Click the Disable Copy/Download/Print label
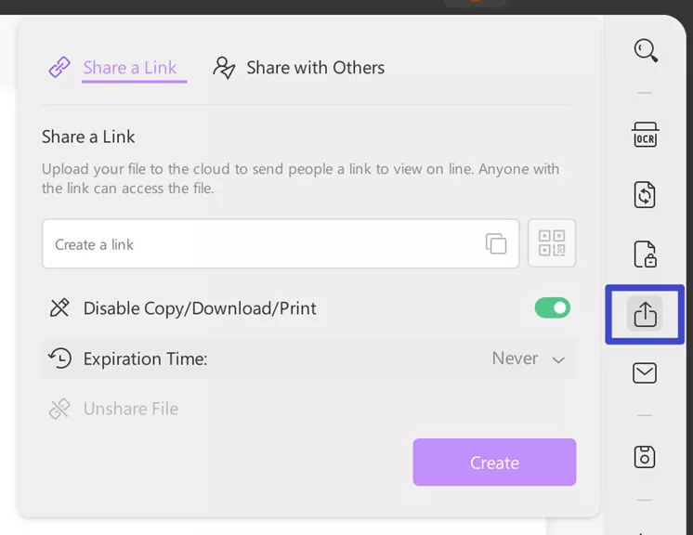693x535 pixels. pos(200,308)
